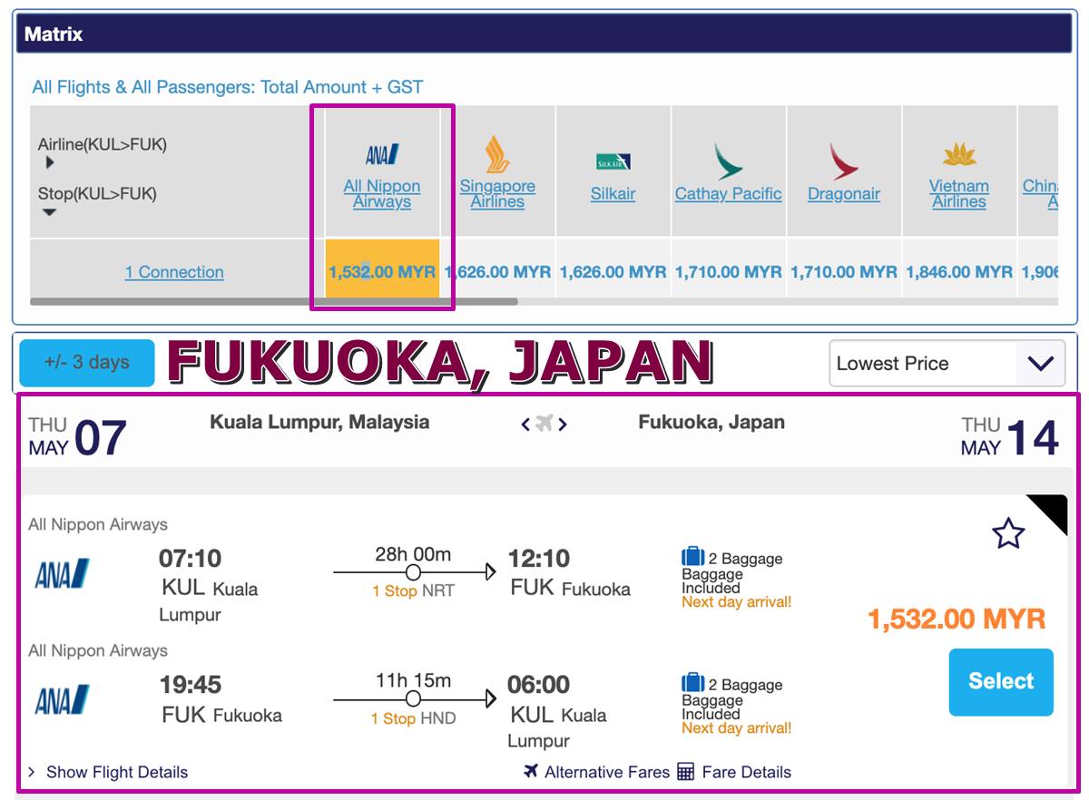Click the baggage icon on the KUL to FUK flight
This screenshot has width=1089, height=800.
tap(692, 557)
